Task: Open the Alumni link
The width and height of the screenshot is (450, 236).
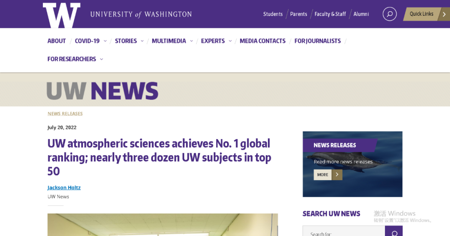Action: [361, 14]
